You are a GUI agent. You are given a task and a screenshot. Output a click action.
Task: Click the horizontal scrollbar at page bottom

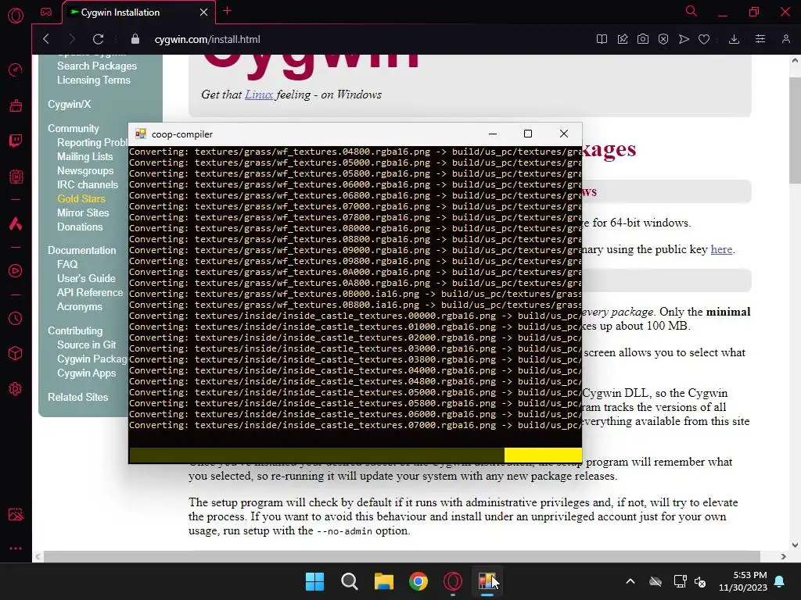click(x=401, y=556)
